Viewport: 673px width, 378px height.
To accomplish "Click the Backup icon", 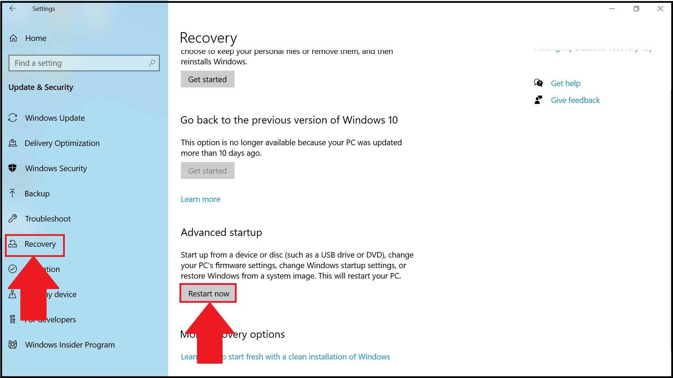I will tap(13, 193).
